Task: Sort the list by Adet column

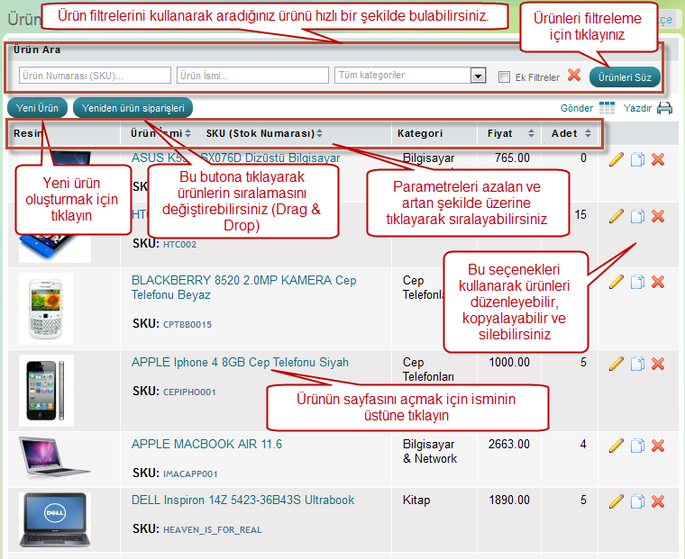Action: 564,133
